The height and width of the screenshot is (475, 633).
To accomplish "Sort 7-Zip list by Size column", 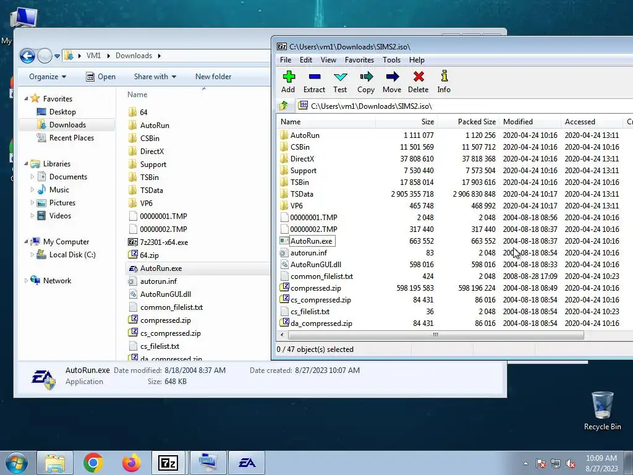I will 407,122.
